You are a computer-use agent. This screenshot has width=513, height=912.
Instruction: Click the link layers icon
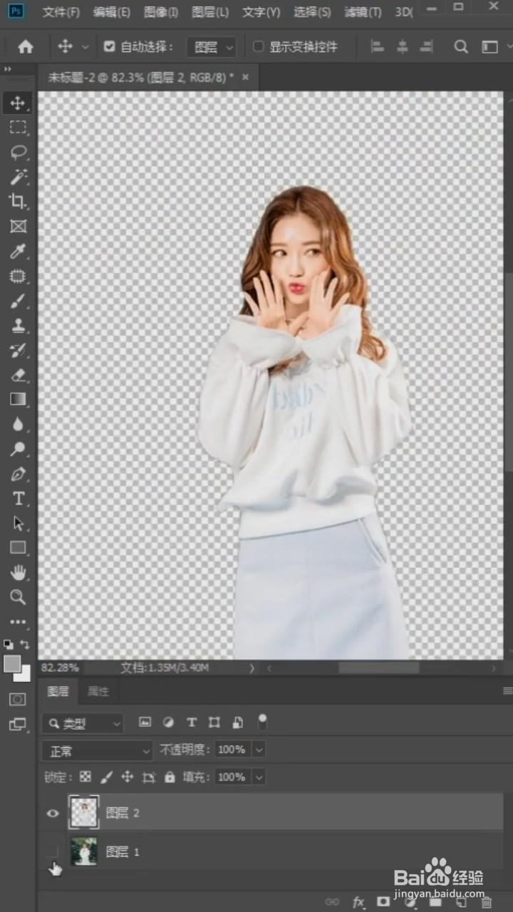click(x=332, y=902)
